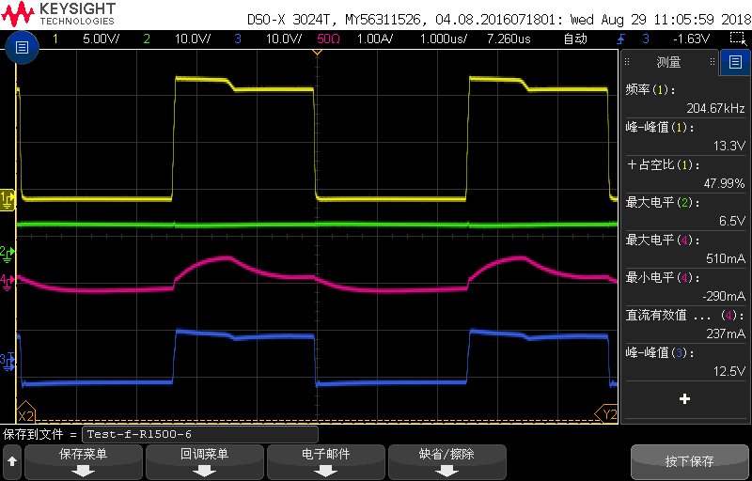Click the delay 7.260us value

(509, 39)
